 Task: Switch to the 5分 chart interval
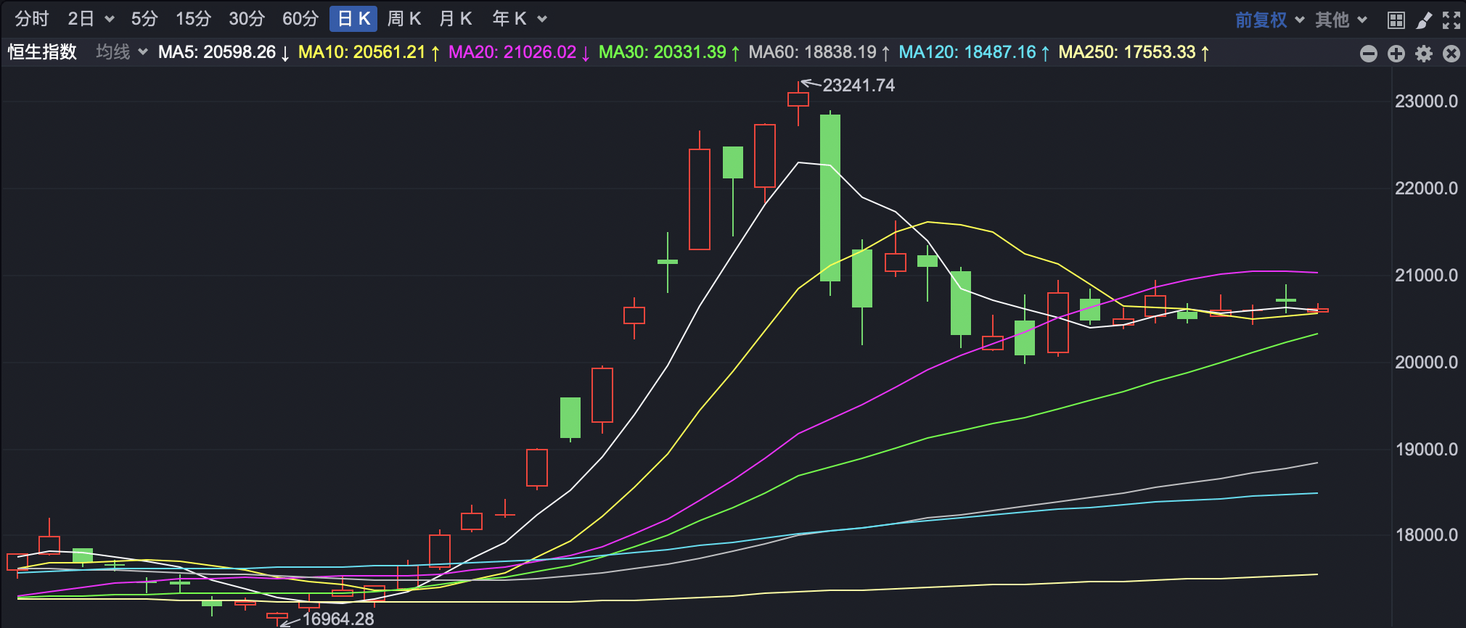tap(144, 19)
